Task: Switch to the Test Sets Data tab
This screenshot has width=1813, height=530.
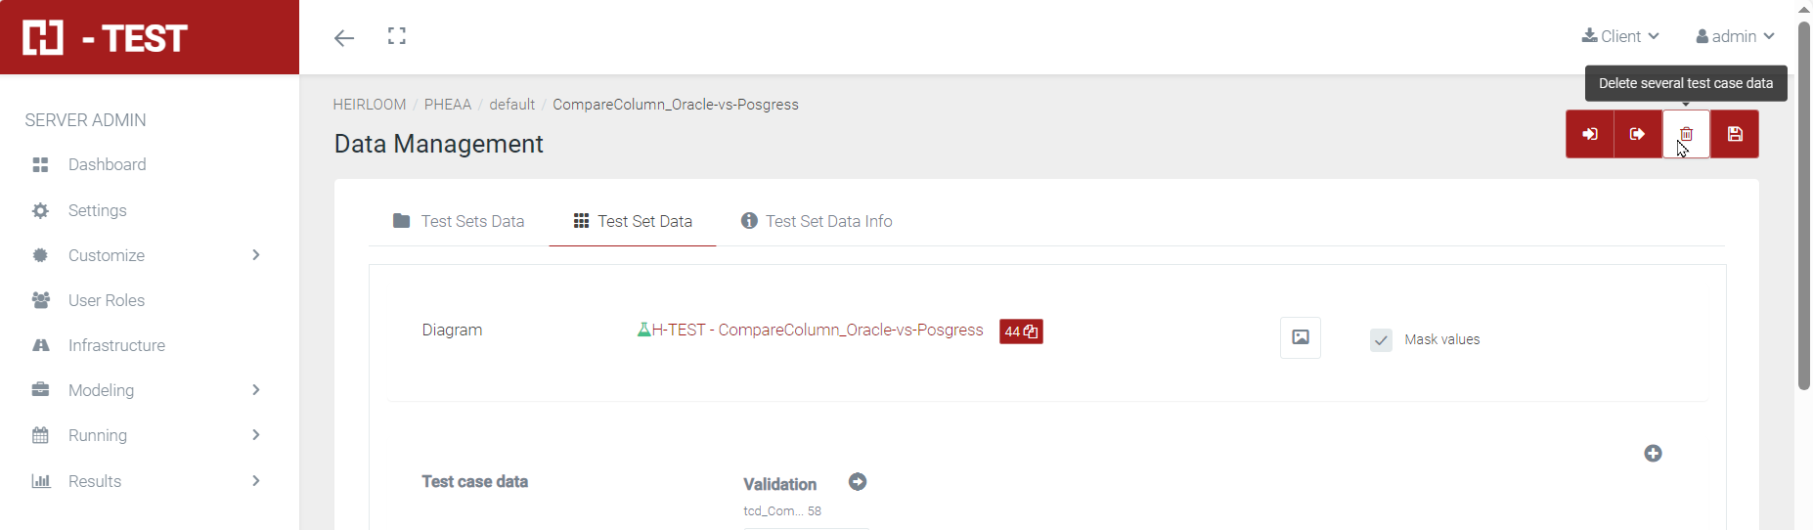Action: pos(459,221)
